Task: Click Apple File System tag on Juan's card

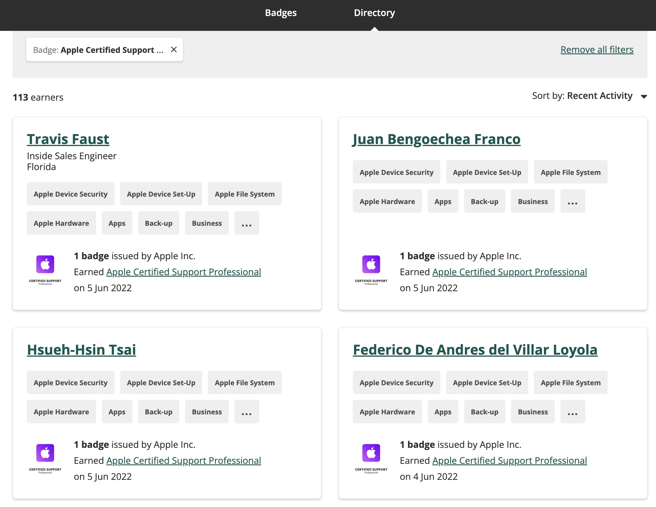Action: 570,172
